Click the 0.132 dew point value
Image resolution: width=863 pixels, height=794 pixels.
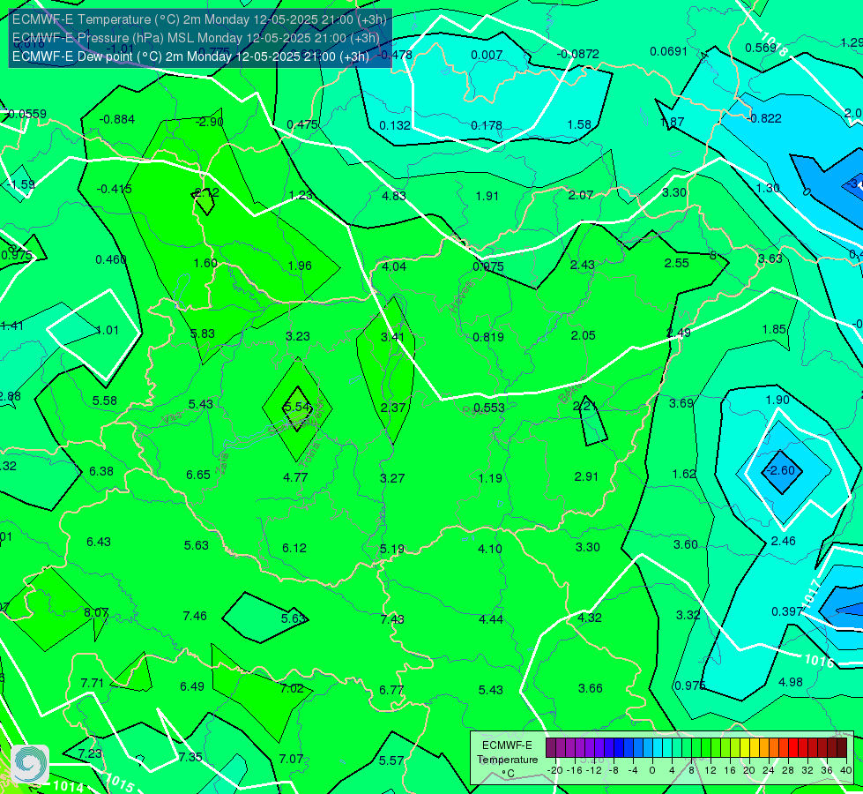click(x=395, y=125)
